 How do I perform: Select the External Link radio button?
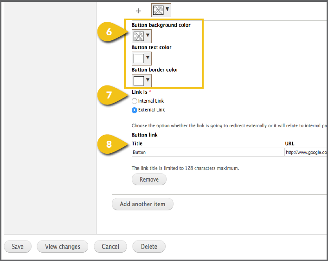134,110
